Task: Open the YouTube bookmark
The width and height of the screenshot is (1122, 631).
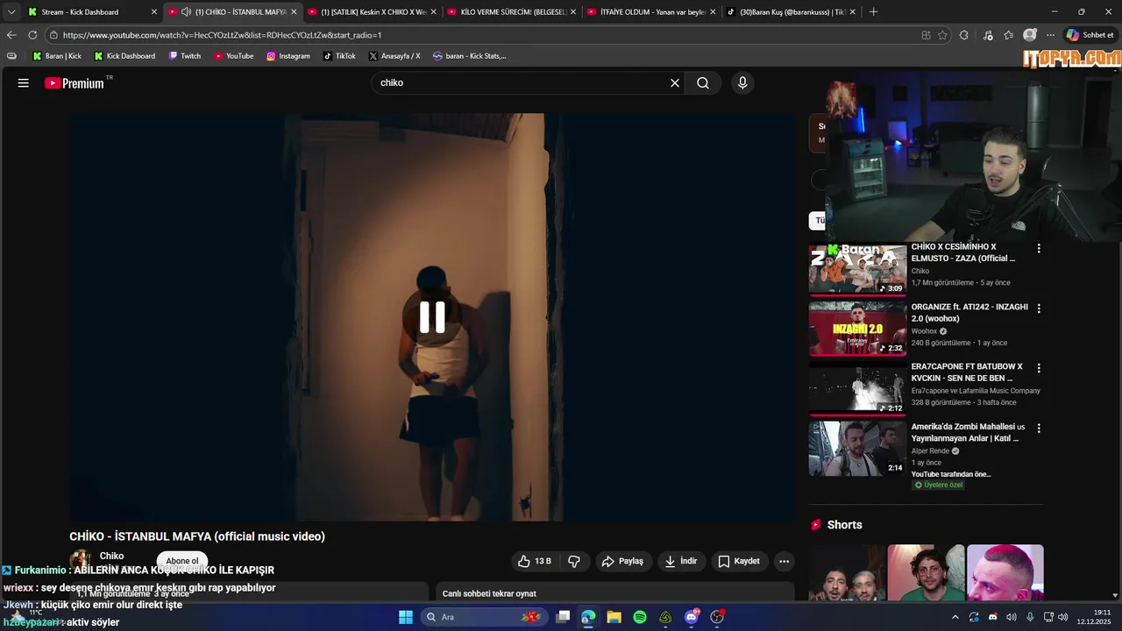Action: point(234,56)
